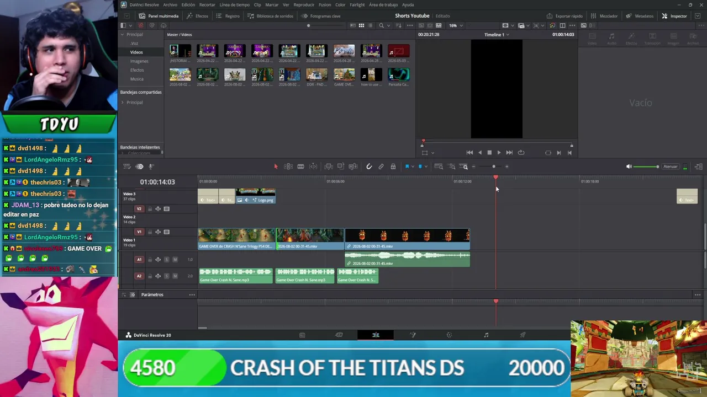Open viewer transform overlay dropdown arrow
Image resolution: width=707 pixels, height=397 pixels.
pos(432,153)
